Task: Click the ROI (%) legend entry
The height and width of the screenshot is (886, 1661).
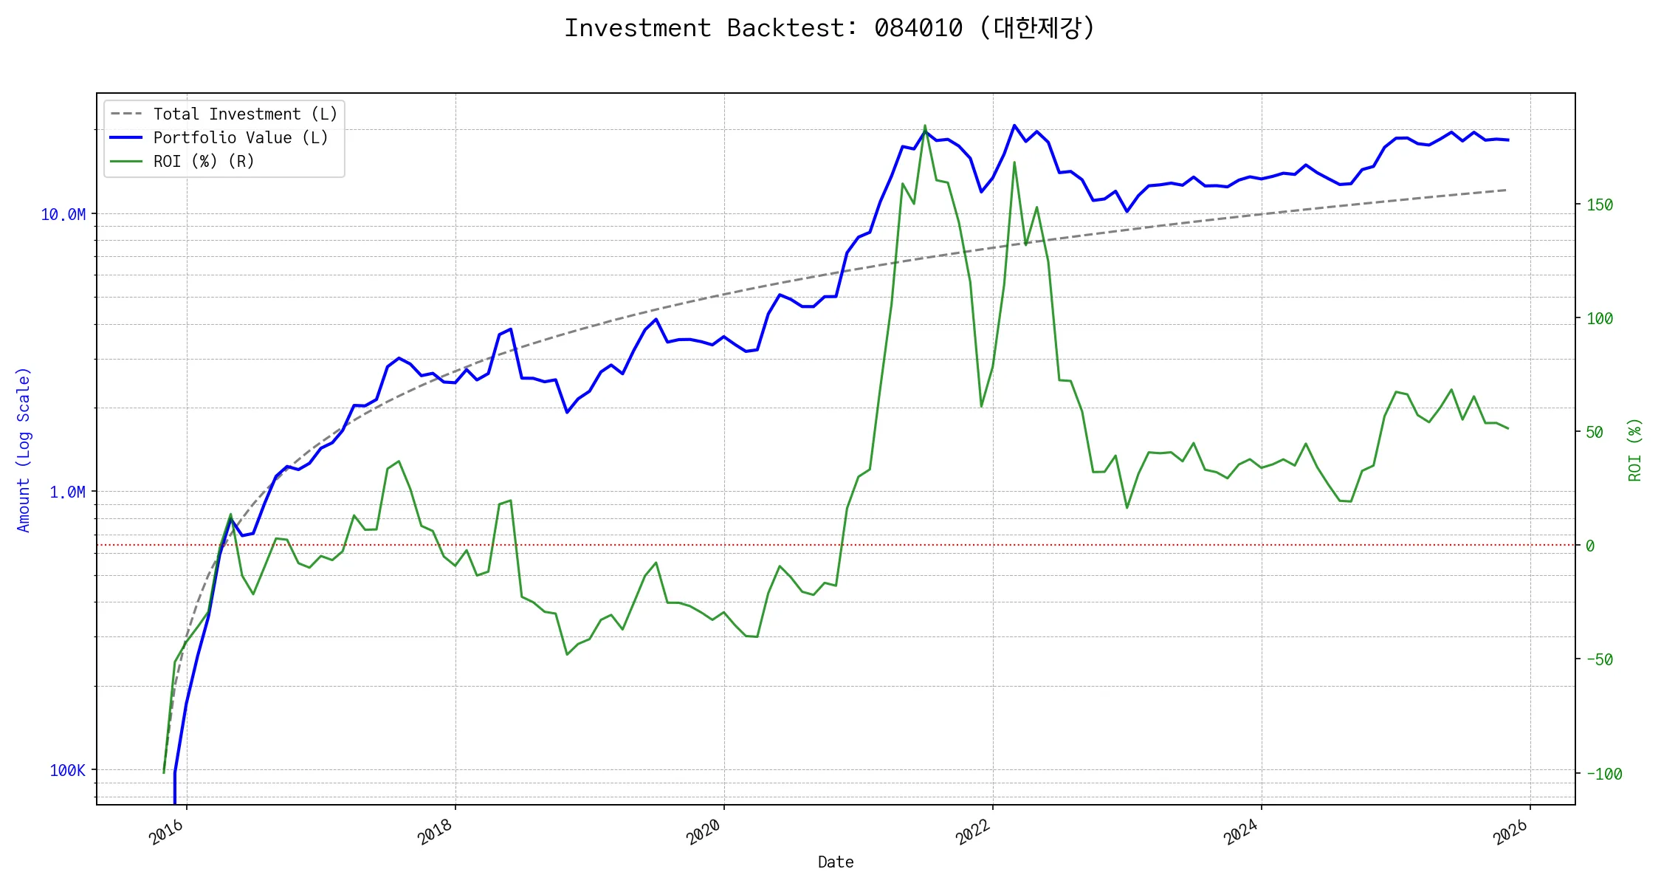Action: (204, 161)
